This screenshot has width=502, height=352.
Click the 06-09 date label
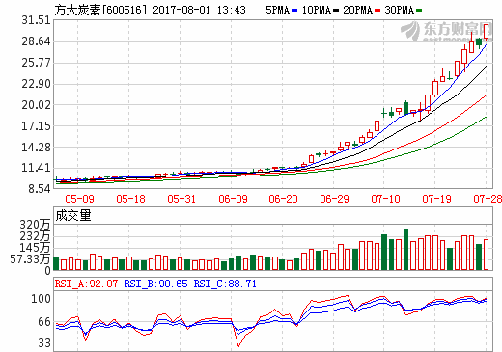(233, 199)
